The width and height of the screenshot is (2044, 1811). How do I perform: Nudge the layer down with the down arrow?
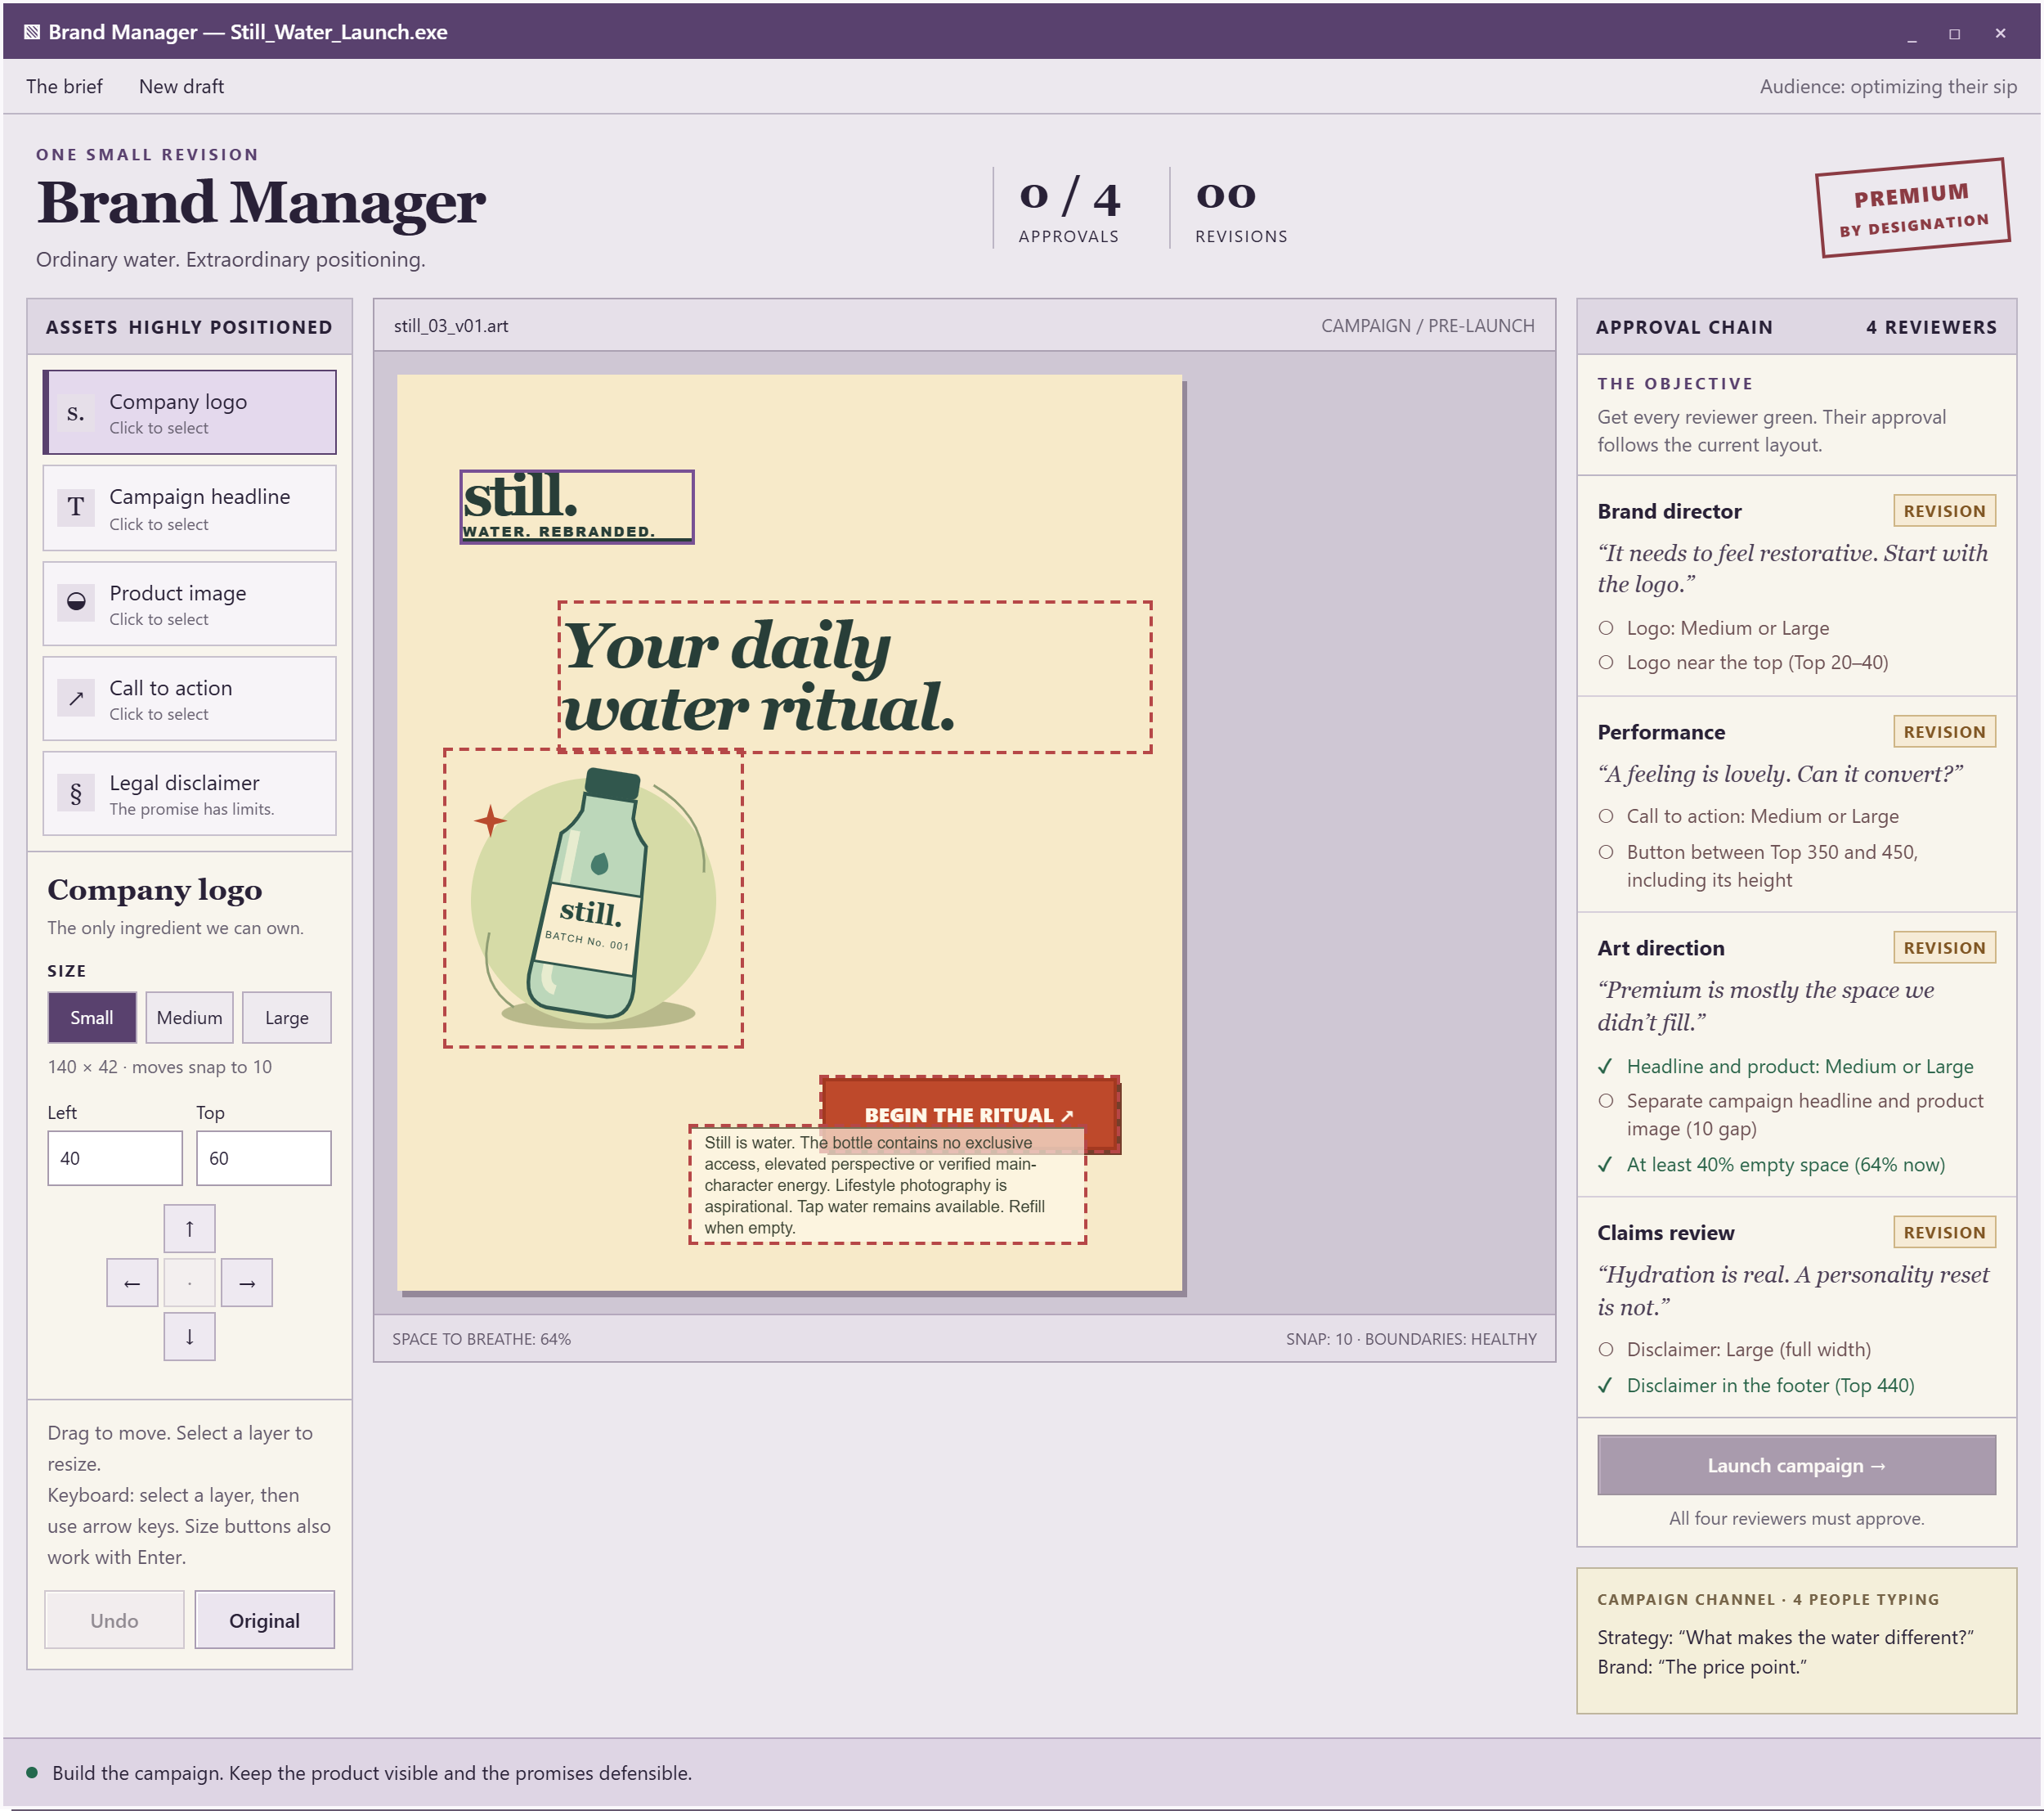coord(190,1337)
